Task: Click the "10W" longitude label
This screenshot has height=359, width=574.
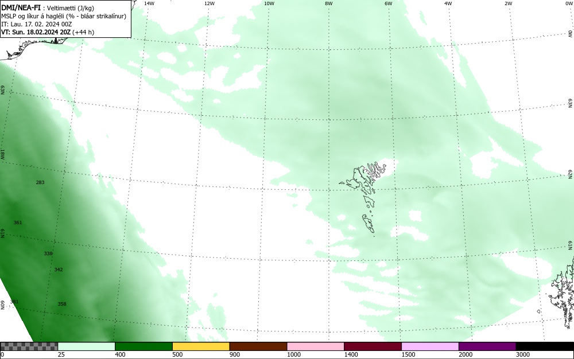Action: [269, 3]
